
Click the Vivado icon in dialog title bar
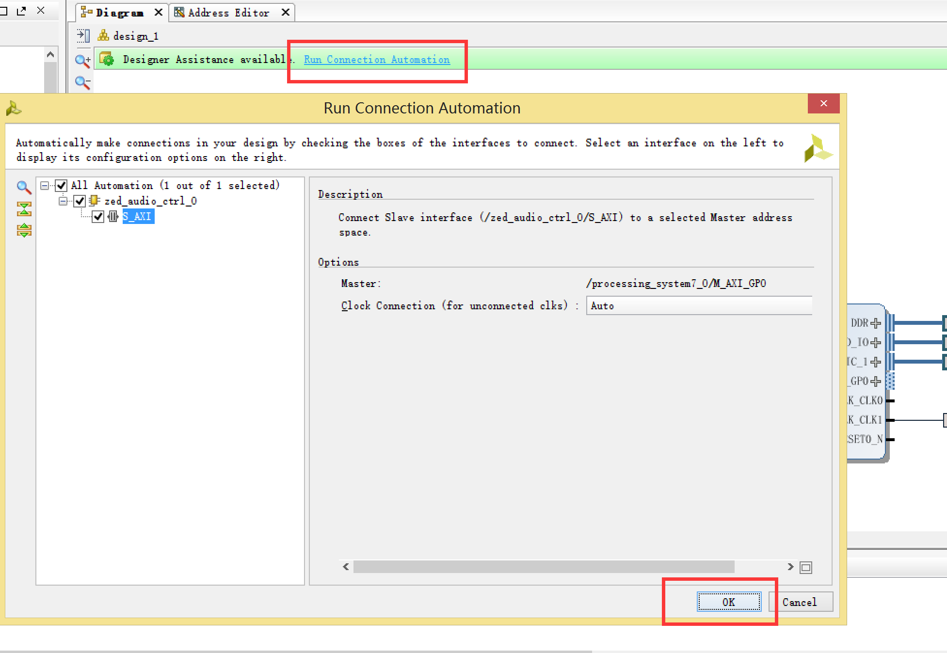tap(14, 108)
